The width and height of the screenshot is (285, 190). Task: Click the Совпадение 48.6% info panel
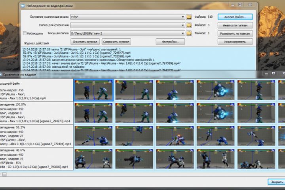pyautogui.click(x=36, y=159)
